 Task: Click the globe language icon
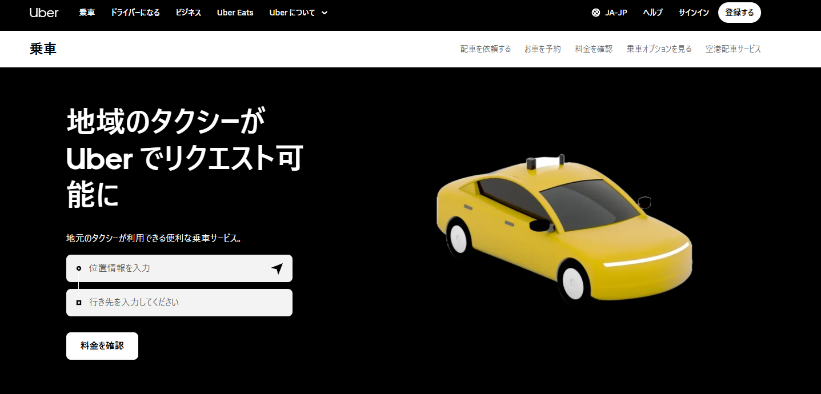(x=596, y=13)
